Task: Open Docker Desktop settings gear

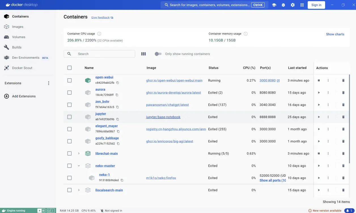Action: [x=293, y=5]
